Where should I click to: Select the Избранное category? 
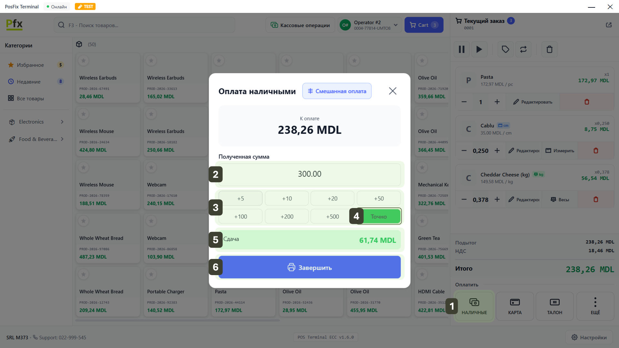[30, 65]
